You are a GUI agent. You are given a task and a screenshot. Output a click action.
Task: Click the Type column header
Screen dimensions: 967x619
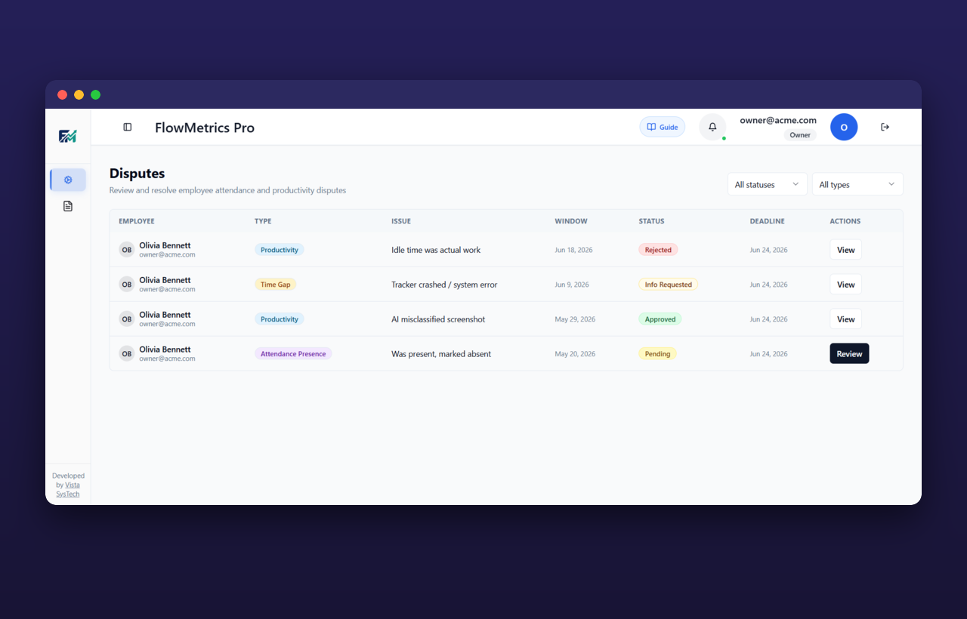tap(263, 221)
